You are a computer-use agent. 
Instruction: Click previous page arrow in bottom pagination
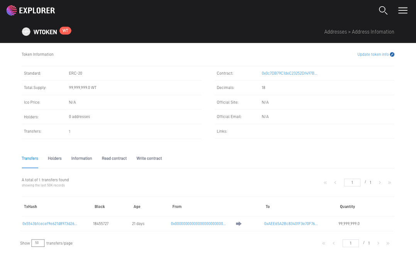coord(333,243)
